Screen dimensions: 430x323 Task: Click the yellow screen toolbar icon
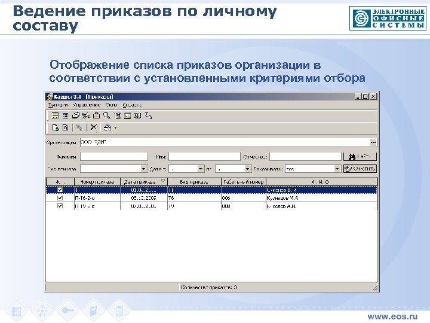(x=127, y=115)
